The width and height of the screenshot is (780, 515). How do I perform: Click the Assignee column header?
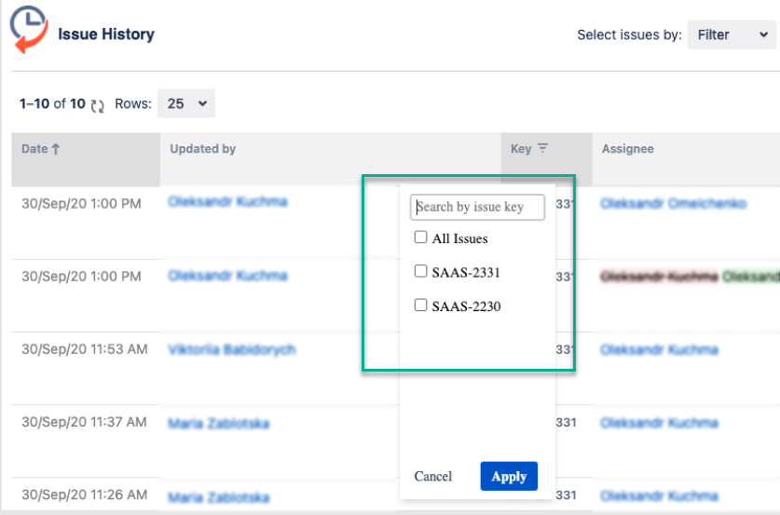click(686, 159)
